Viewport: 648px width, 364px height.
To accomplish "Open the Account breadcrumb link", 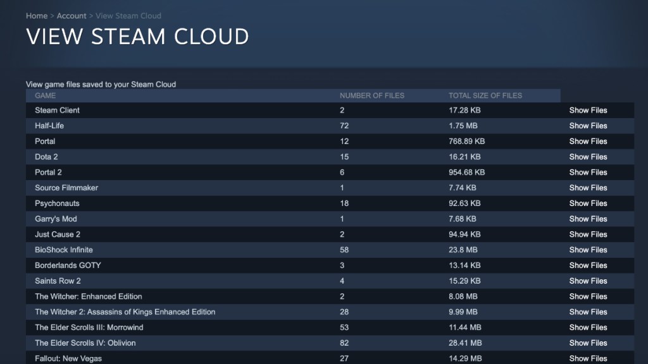I will point(72,16).
